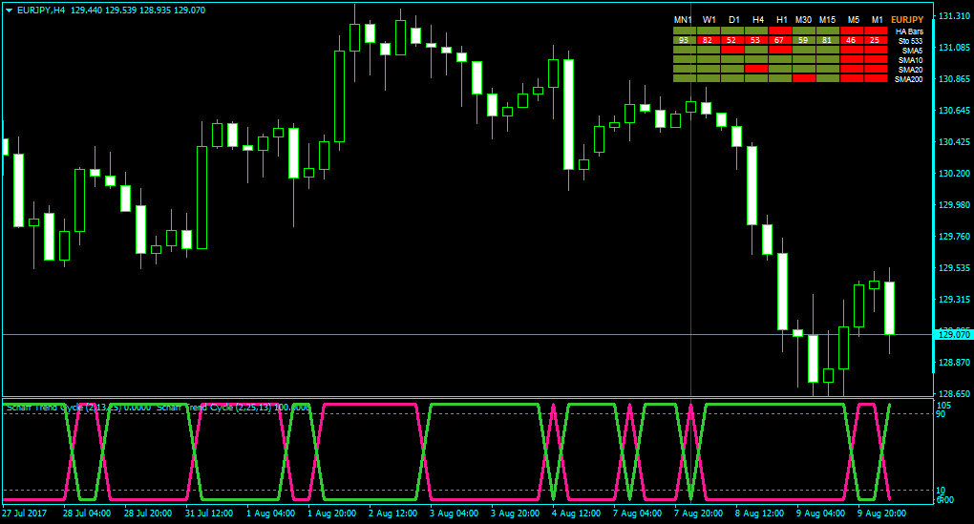The width and height of the screenshot is (974, 524).
Task: Click the MN1 timeframe header in dashboard
Action: (x=684, y=20)
